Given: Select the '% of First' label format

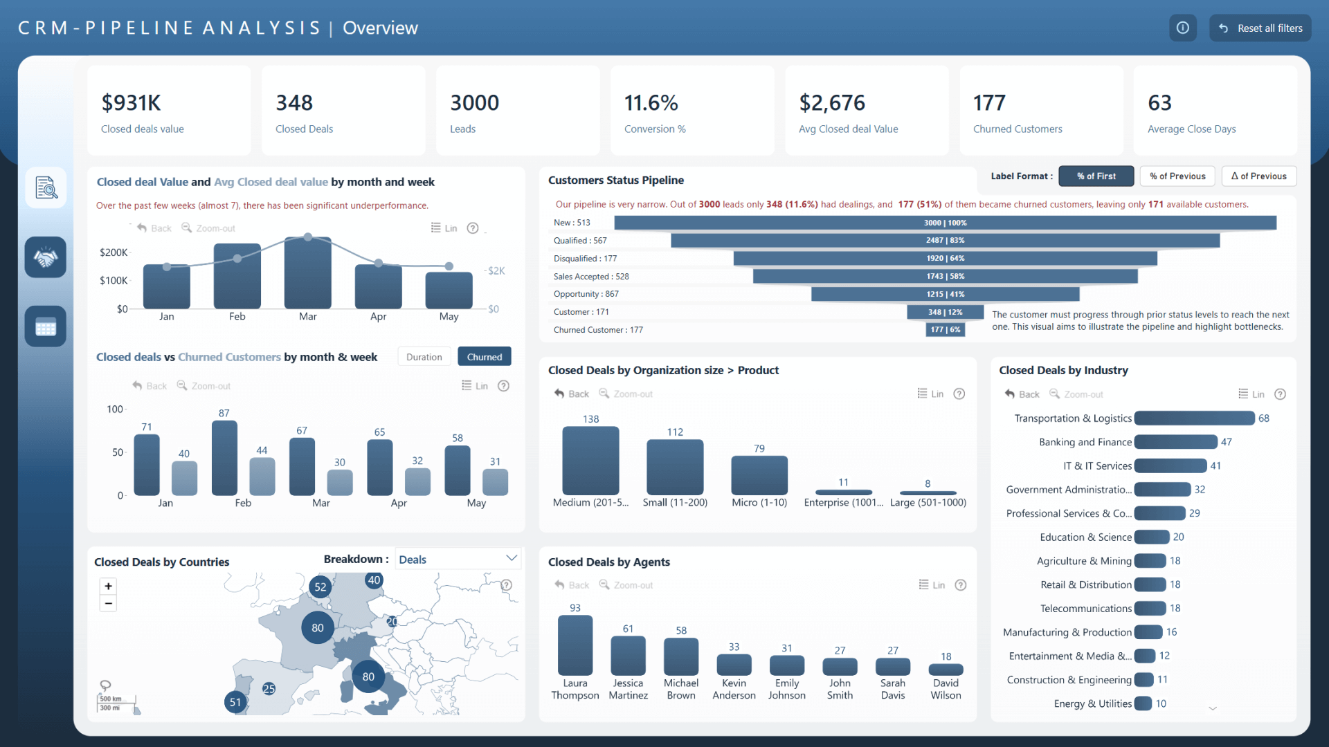Looking at the screenshot, I should [1096, 176].
